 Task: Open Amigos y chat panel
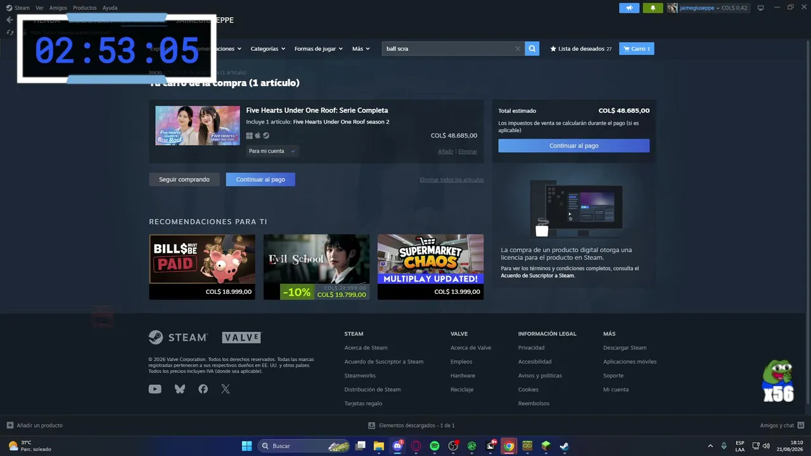click(x=782, y=426)
